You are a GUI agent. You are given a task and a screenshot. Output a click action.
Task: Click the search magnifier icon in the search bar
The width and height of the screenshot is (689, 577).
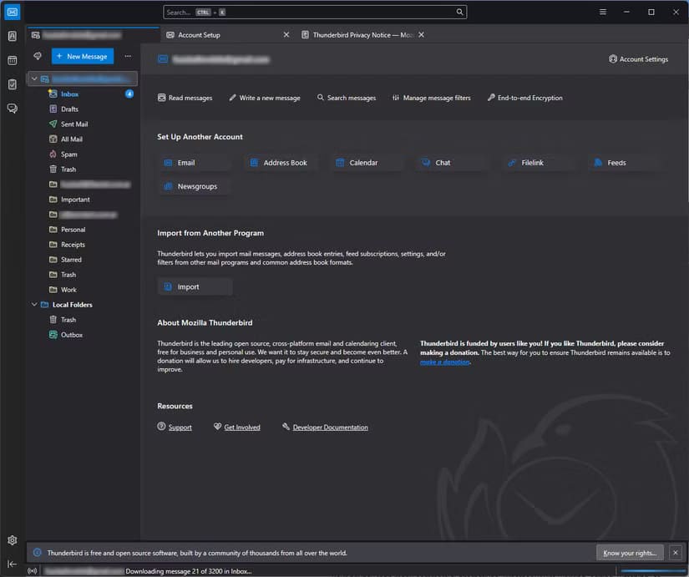(x=459, y=12)
